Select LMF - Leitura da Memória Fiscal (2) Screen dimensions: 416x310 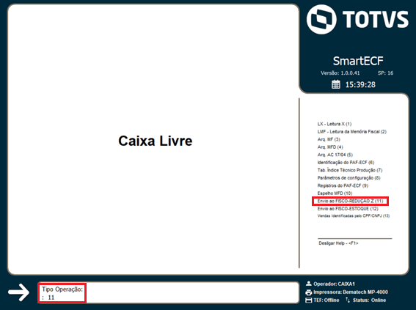(351, 132)
